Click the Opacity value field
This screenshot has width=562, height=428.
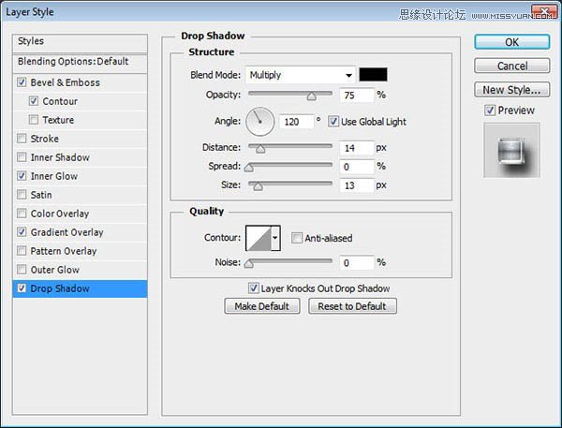[357, 95]
